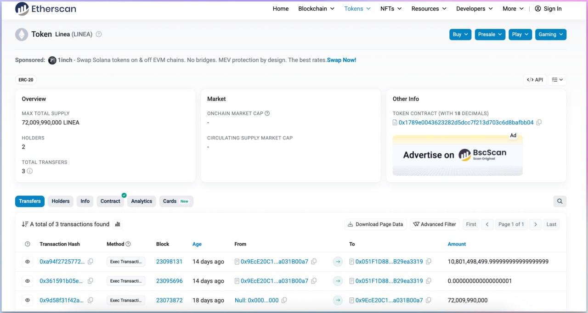The width and height of the screenshot is (588, 313).
Task: Open the Gaming dropdown
Action: (x=551, y=34)
